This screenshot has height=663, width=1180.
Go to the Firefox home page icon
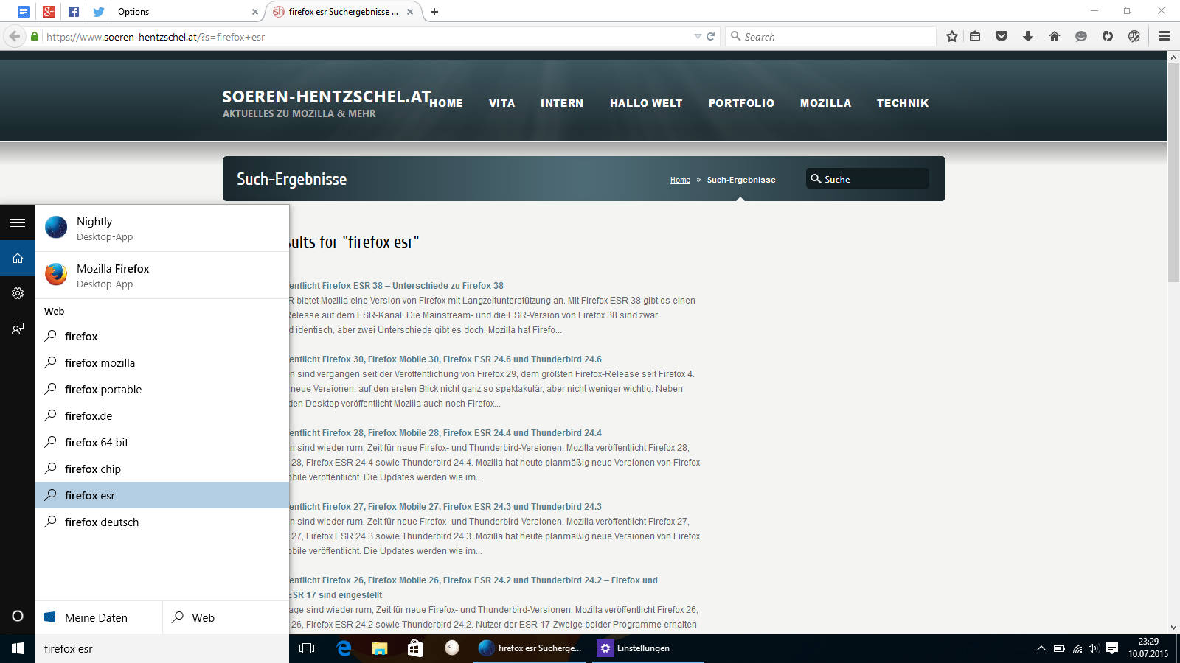pos(1055,36)
